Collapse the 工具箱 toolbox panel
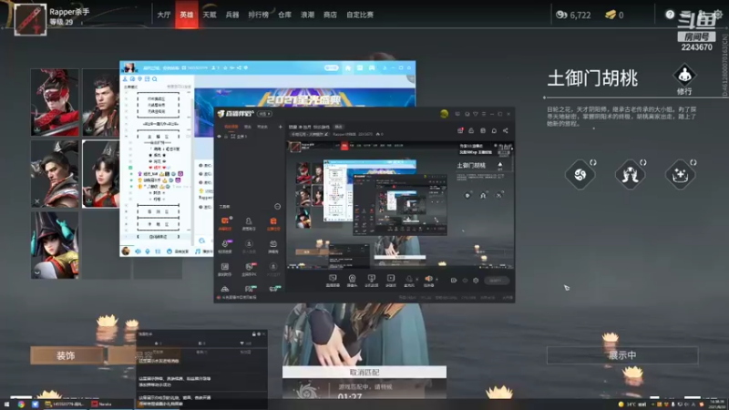This screenshot has width=729, height=410. click(278, 207)
